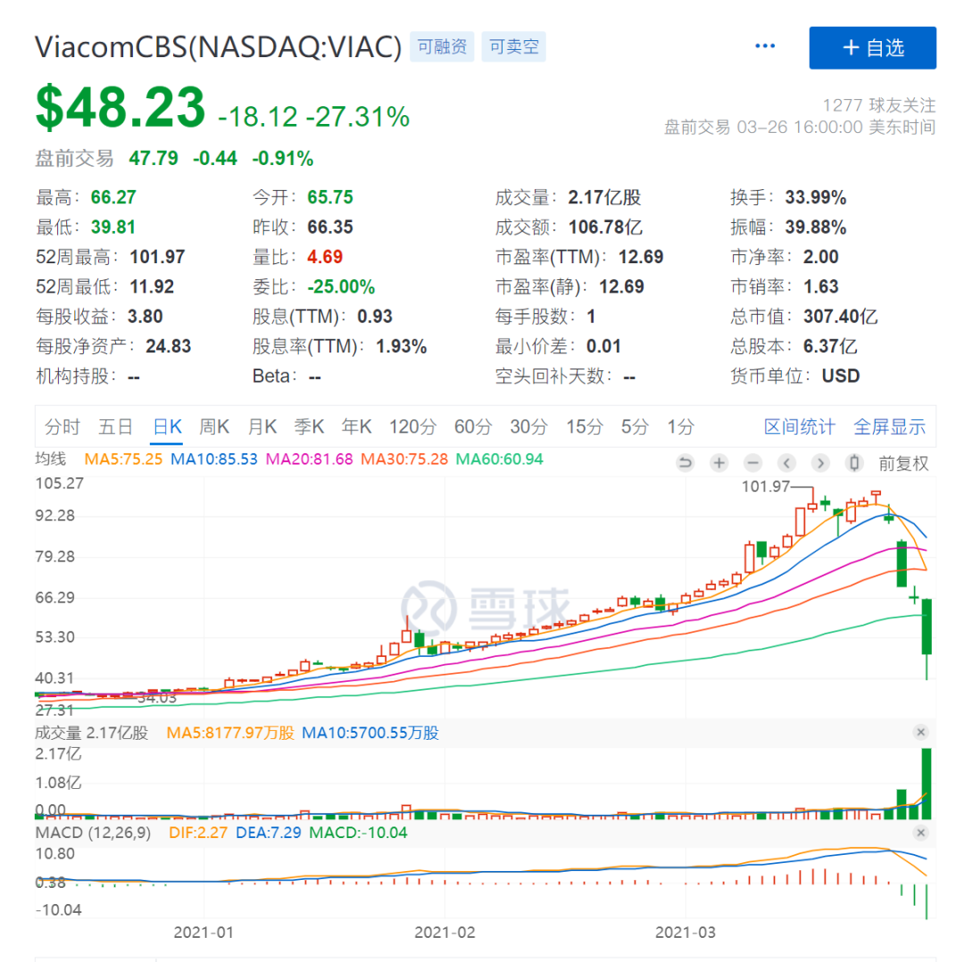Switch to the 30分 interval tab
This screenshot has width=964, height=962.
click(x=528, y=426)
